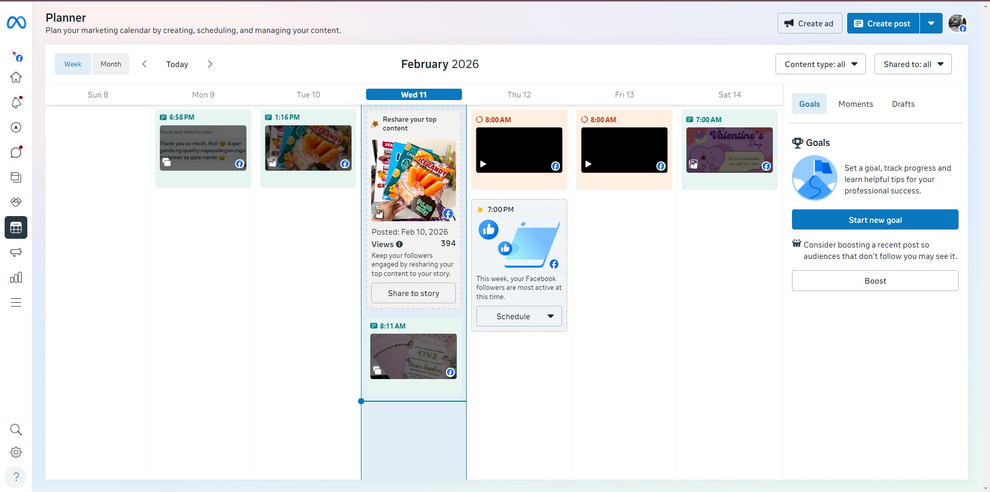990x492 pixels.
Task: Click the profile avatar in the header
Action: coord(957,23)
